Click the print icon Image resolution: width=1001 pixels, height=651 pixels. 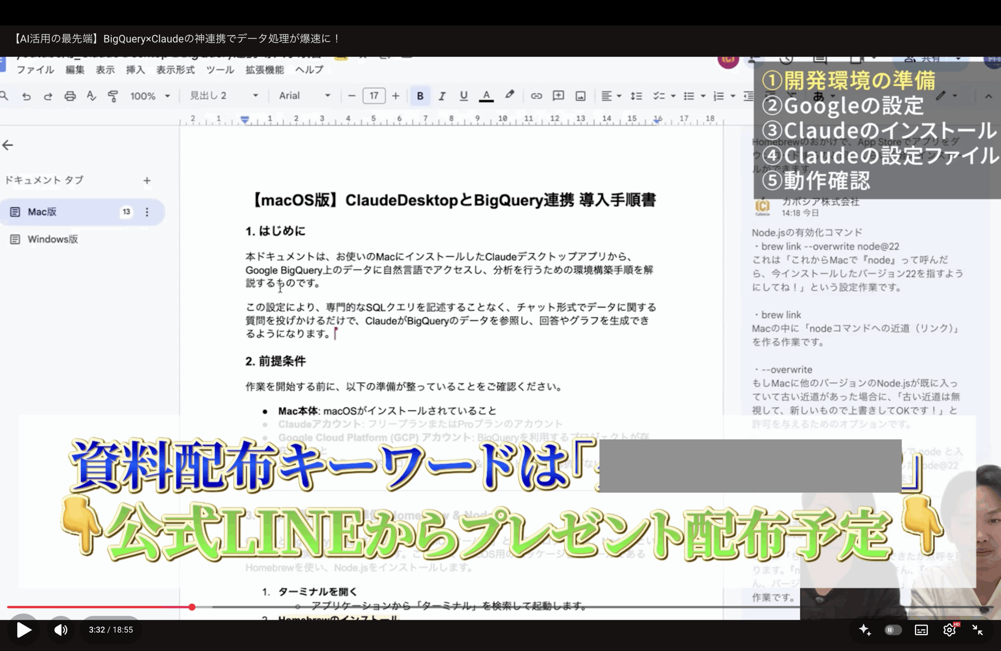[70, 96]
